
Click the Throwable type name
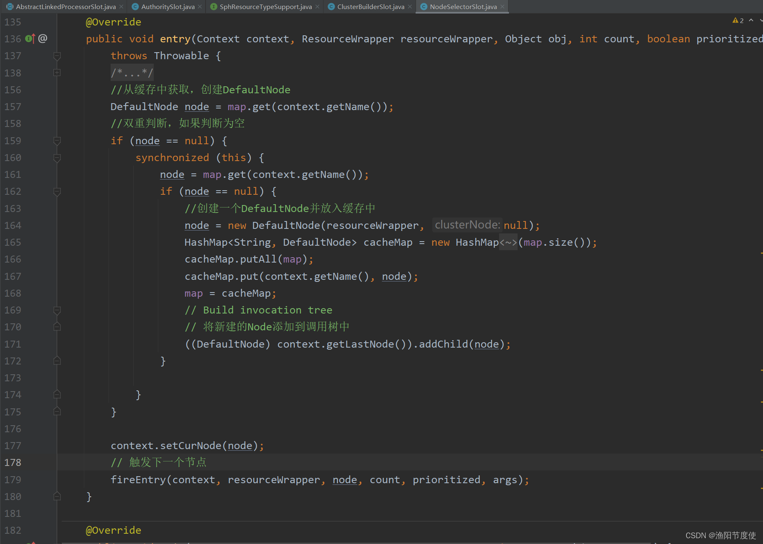pos(181,56)
